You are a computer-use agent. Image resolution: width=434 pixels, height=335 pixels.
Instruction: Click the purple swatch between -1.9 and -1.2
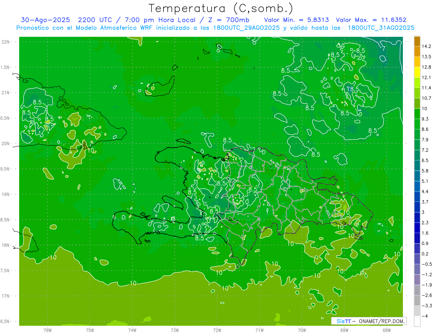(x=417, y=280)
